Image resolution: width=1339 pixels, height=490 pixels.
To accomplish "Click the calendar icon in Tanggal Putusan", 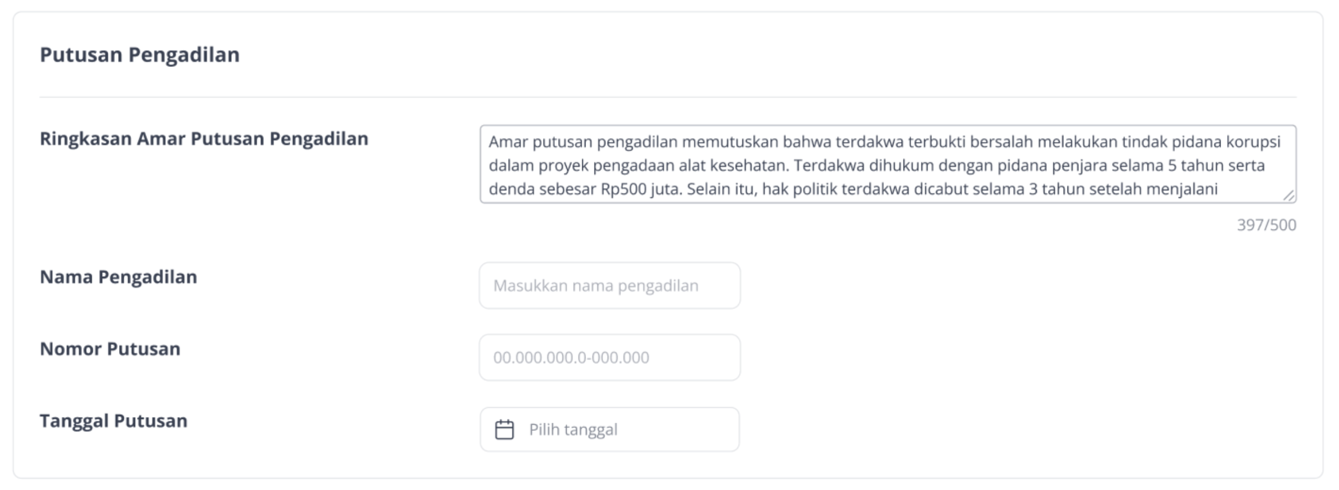I will tap(504, 430).
